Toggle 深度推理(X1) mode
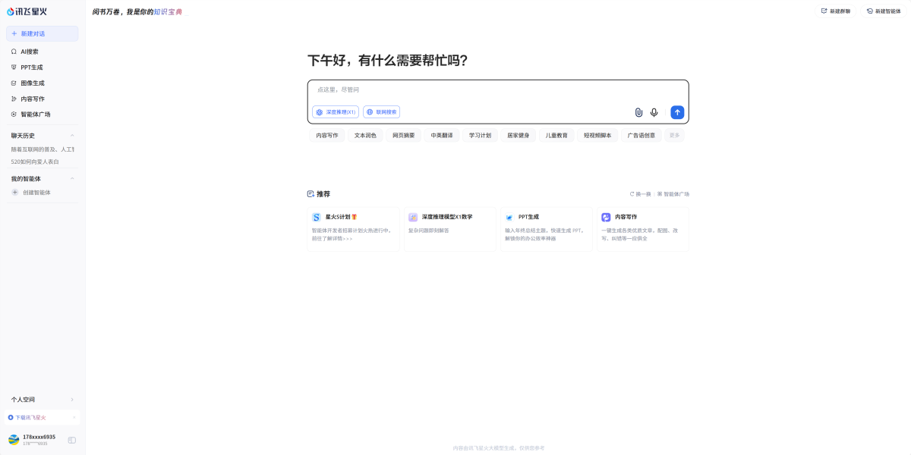This screenshot has height=455, width=911. (x=336, y=112)
